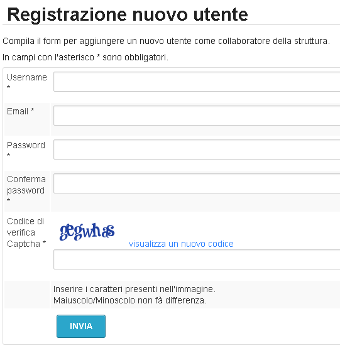This screenshot has height=348, width=340.
Task: Open the visualizza un nuovo codice link
Action: pyautogui.click(x=181, y=244)
